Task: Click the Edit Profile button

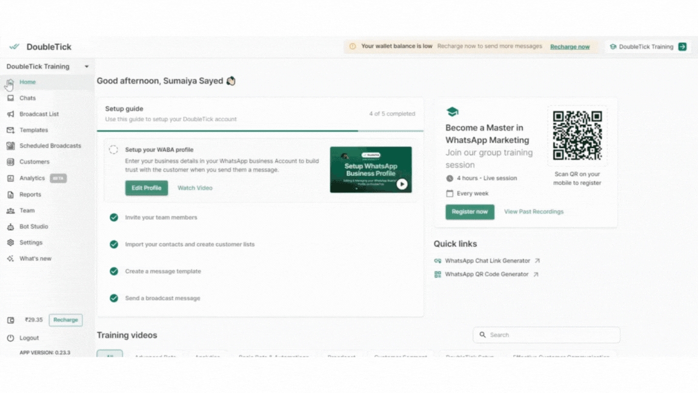Action: 147,188
